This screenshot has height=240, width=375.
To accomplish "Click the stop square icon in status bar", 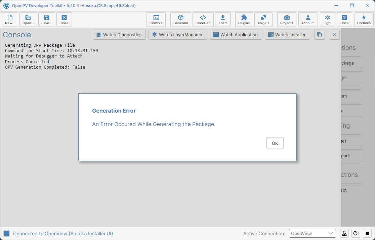I will coord(367,233).
